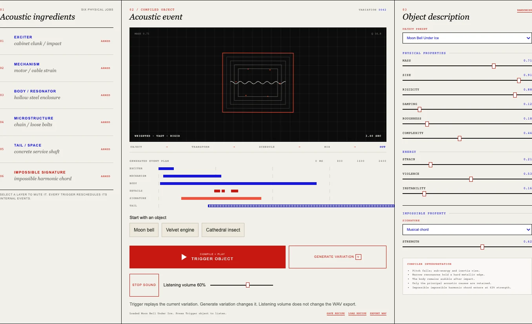Viewport: 532px width, 324px height.
Task: Toggle the Impossible Signature layer
Action: point(56,176)
